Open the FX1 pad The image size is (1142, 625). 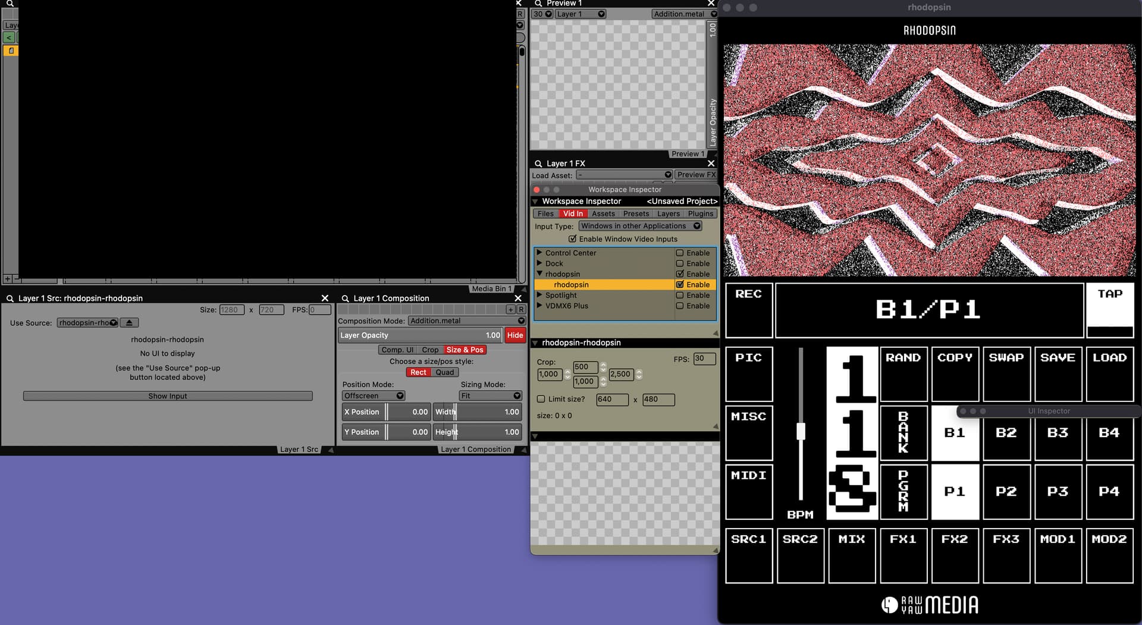point(903,555)
